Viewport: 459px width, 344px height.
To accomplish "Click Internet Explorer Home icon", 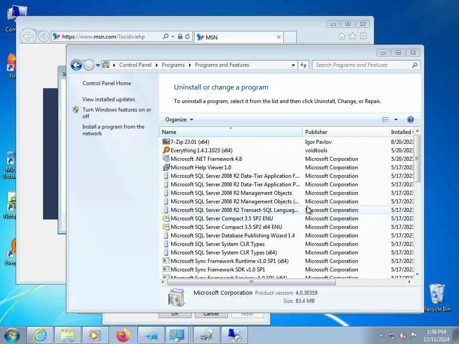I will [x=341, y=36].
